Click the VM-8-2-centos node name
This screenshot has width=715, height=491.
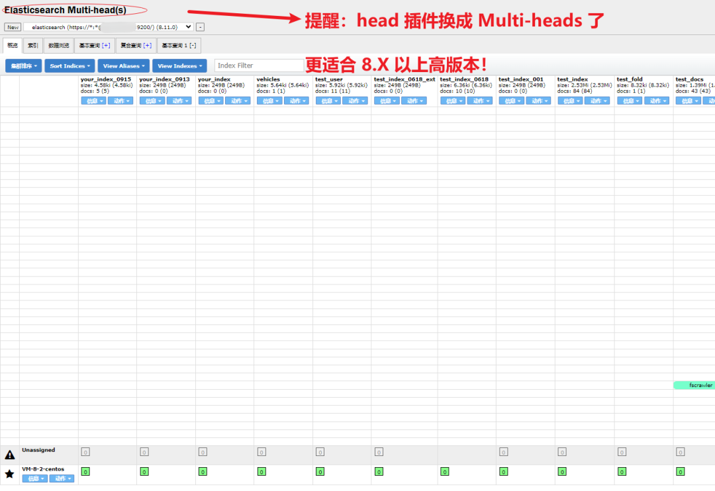43,469
